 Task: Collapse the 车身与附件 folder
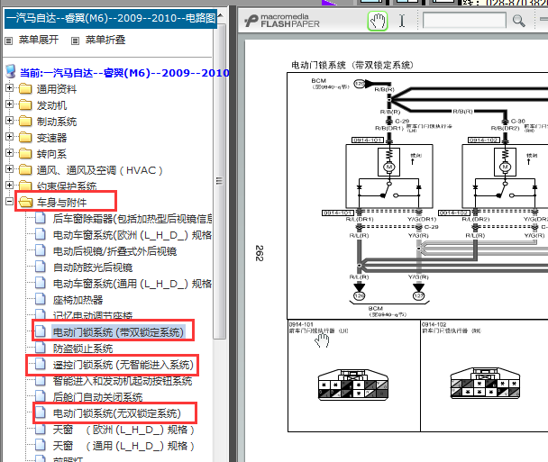(x=9, y=202)
